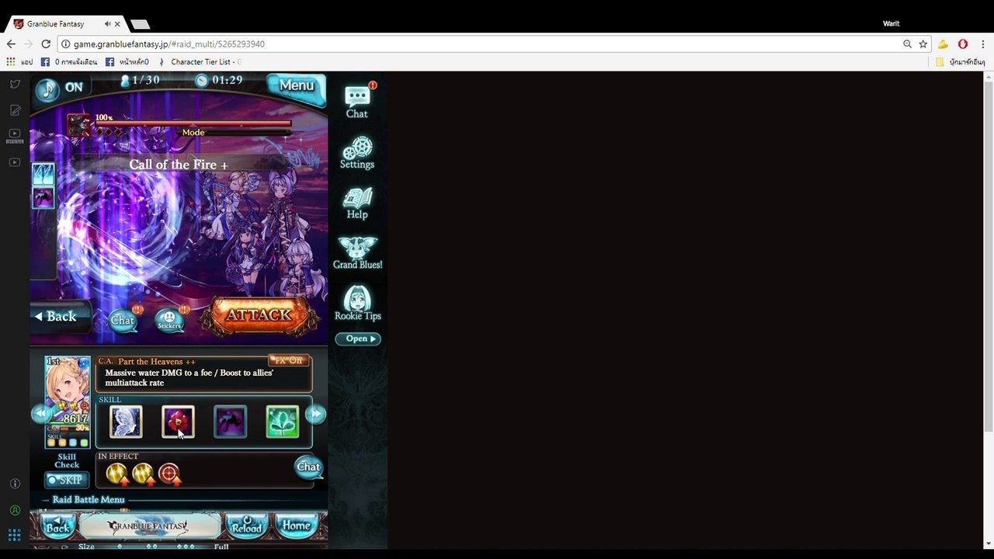Open the Help book icon
This screenshot has height=559, width=994.
tap(357, 203)
